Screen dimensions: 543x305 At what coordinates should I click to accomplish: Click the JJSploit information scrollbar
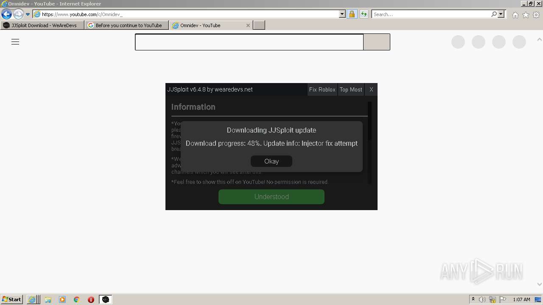pos(369,121)
